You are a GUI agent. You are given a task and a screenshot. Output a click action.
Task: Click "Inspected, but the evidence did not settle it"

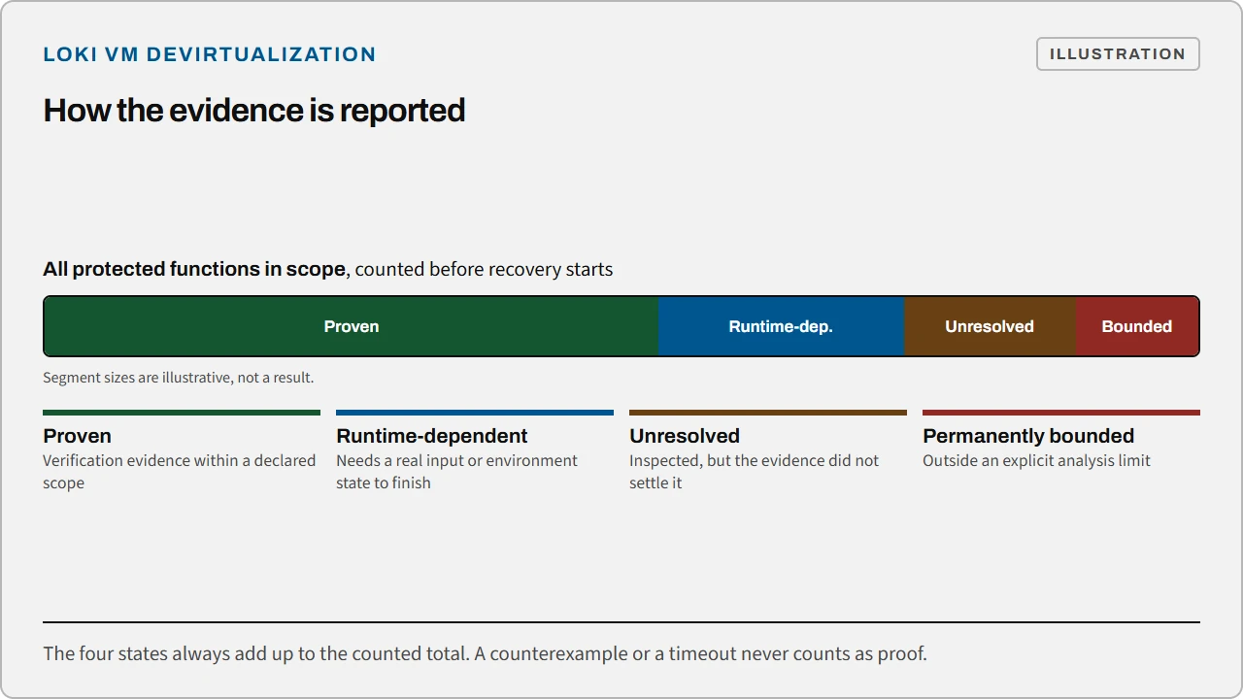click(x=755, y=472)
